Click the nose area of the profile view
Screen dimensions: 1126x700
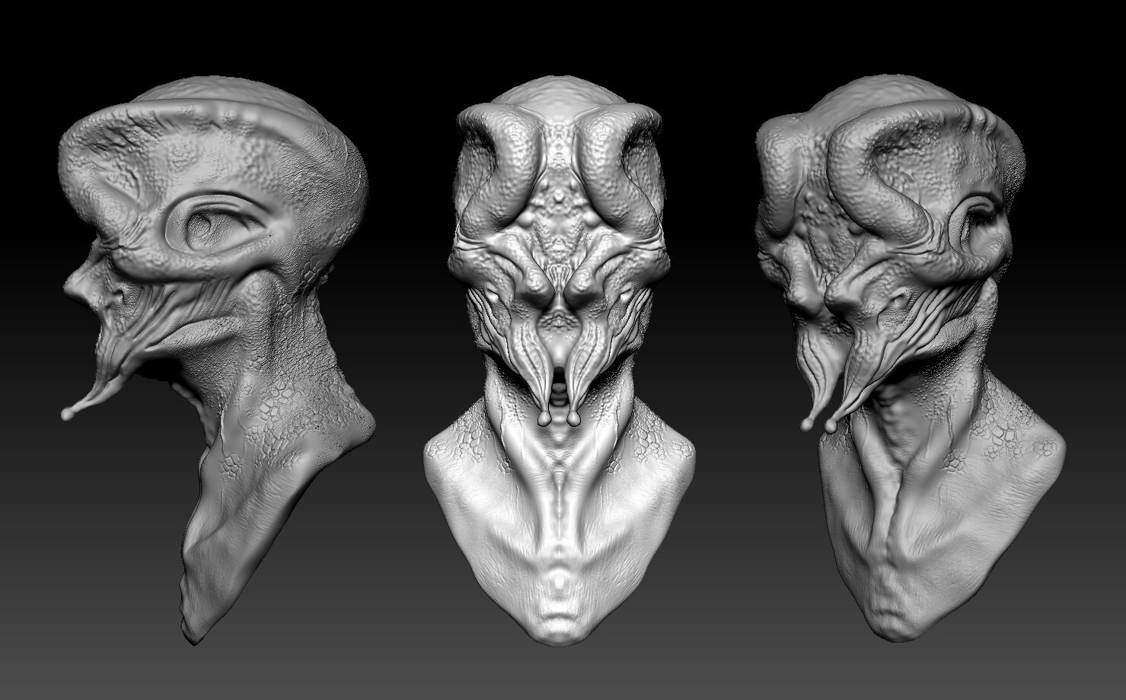coord(84,282)
